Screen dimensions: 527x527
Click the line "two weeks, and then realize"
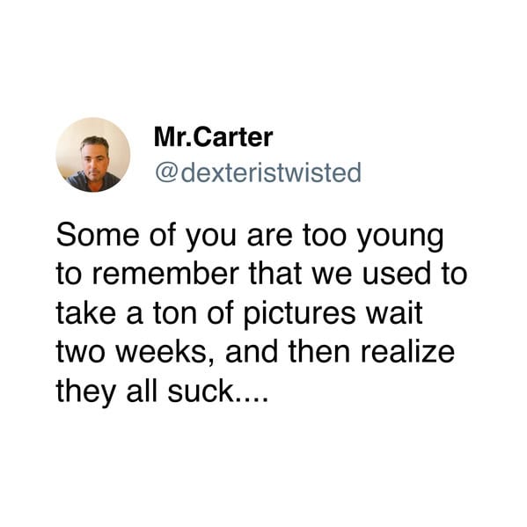tap(255, 352)
